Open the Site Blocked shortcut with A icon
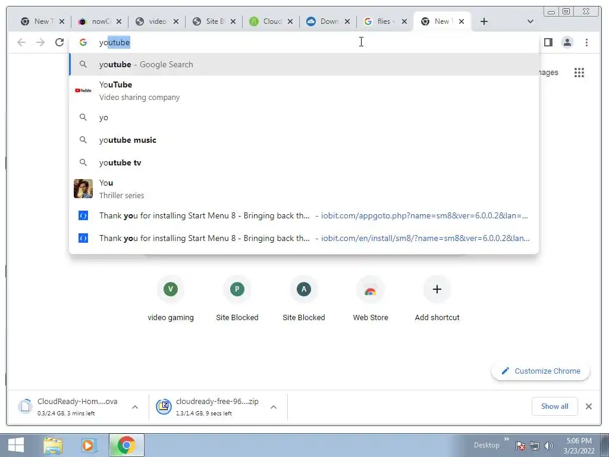 pyautogui.click(x=304, y=299)
